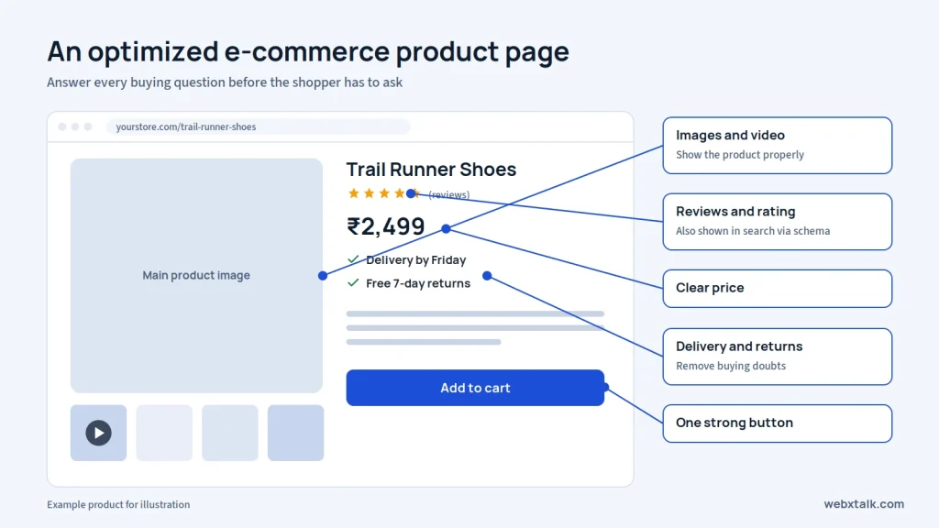
Task: Click the main product image placeholder
Action: [x=196, y=275]
